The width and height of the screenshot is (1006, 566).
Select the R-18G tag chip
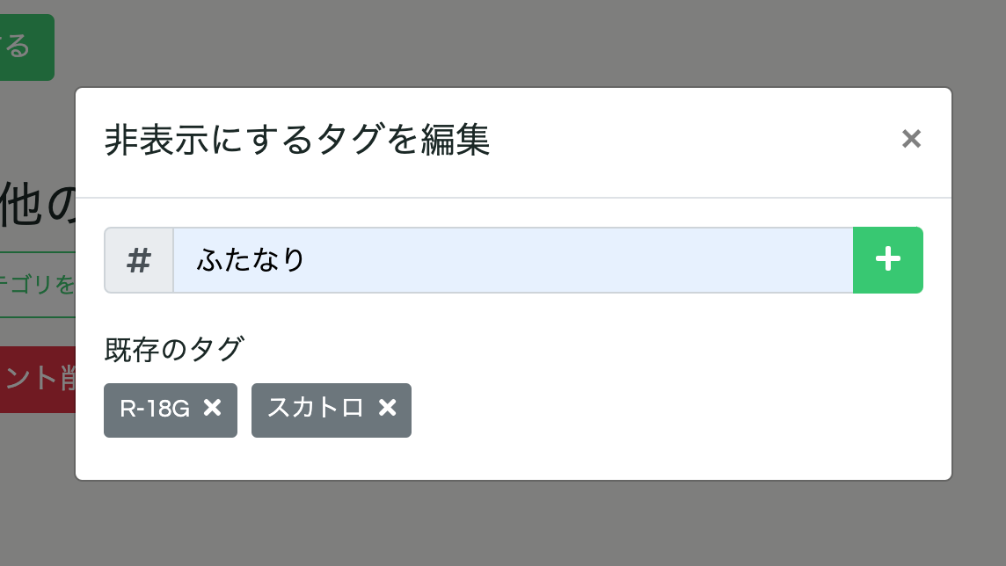coord(158,410)
